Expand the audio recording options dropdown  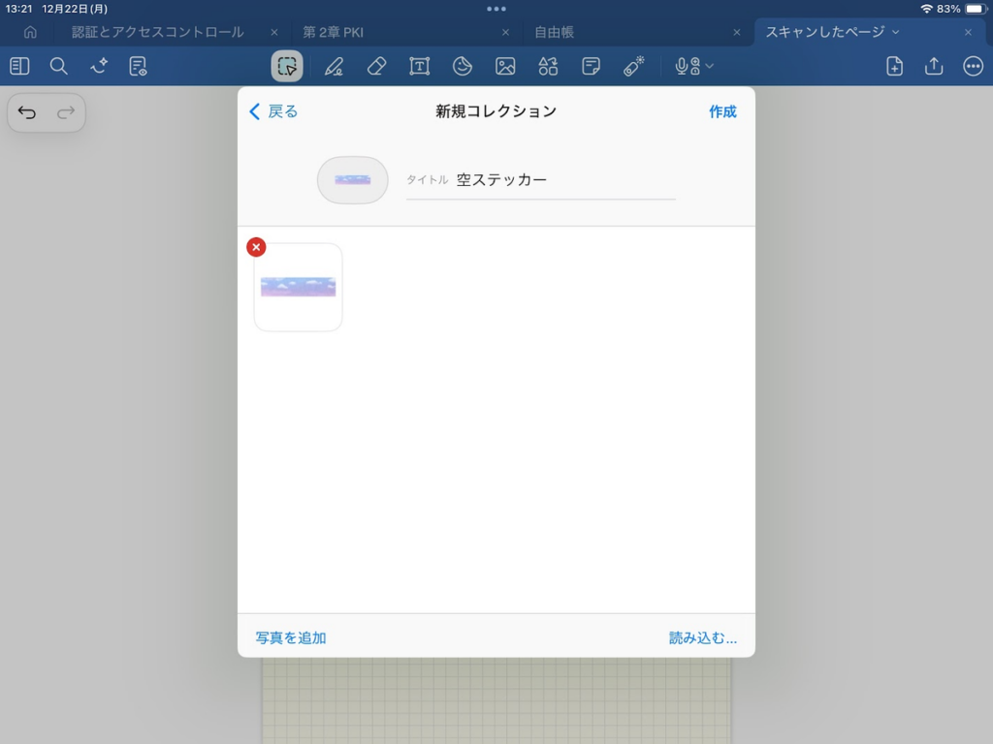[710, 66]
